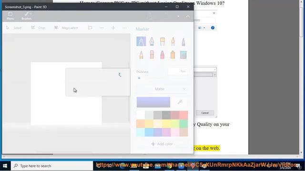Screen dimensions: 305x171
Task: Close the background dialog with X
Action: (x=214, y=13)
